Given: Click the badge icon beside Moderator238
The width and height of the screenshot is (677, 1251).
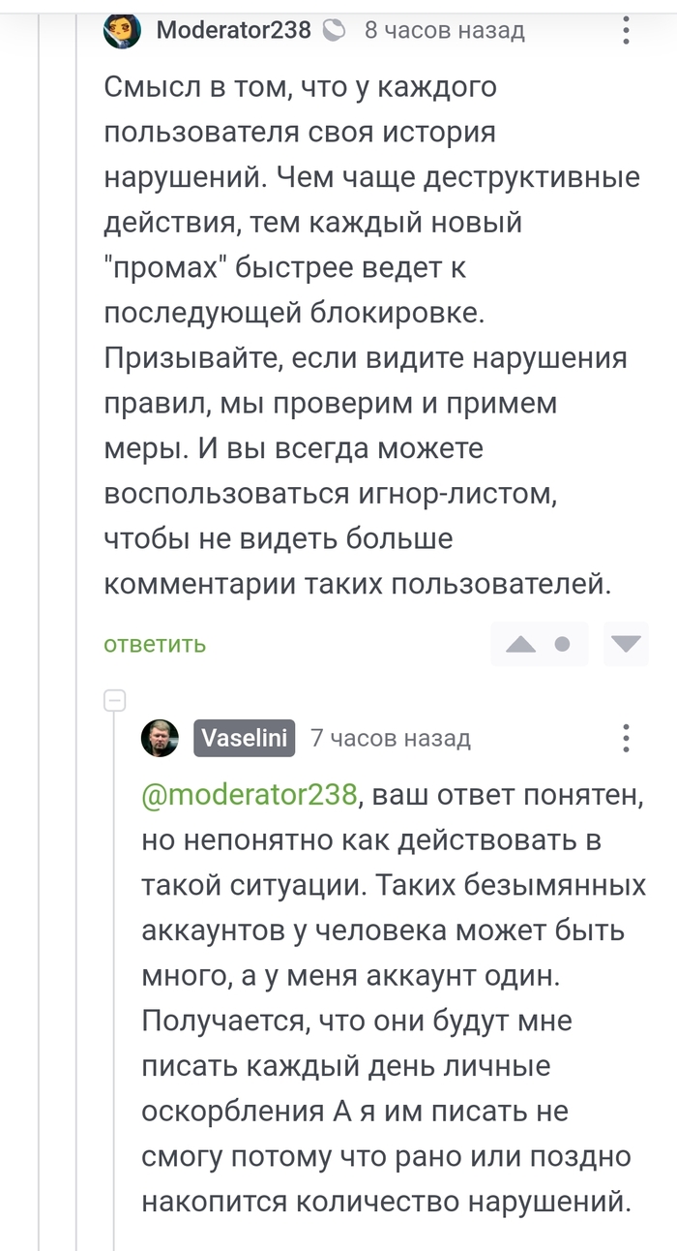Looking at the screenshot, I should pos(334,31).
